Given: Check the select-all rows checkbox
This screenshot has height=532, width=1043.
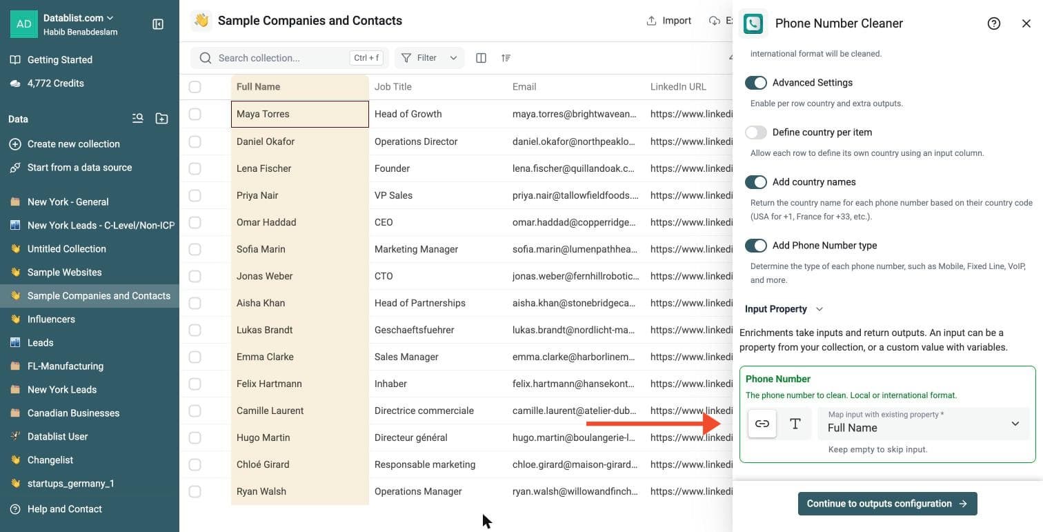Looking at the screenshot, I should tap(195, 87).
